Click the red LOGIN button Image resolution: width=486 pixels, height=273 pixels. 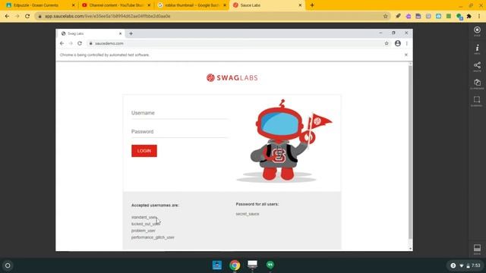coord(144,151)
